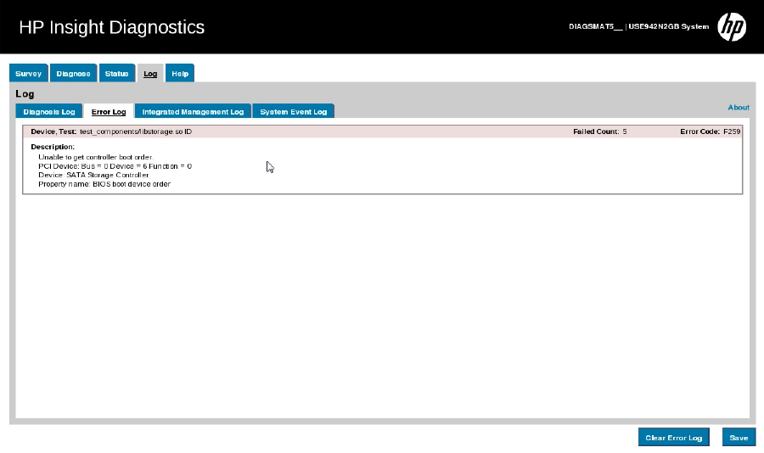Open the System Event Log tab
Image resolution: width=764 pixels, height=453 pixels.
click(x=294, y=111)
